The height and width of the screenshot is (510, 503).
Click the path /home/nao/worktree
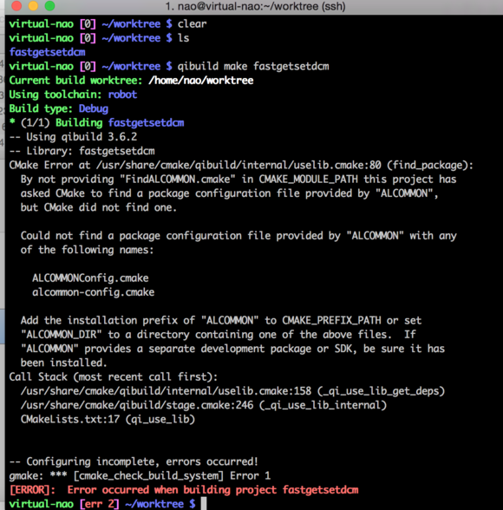click(201, 81)
